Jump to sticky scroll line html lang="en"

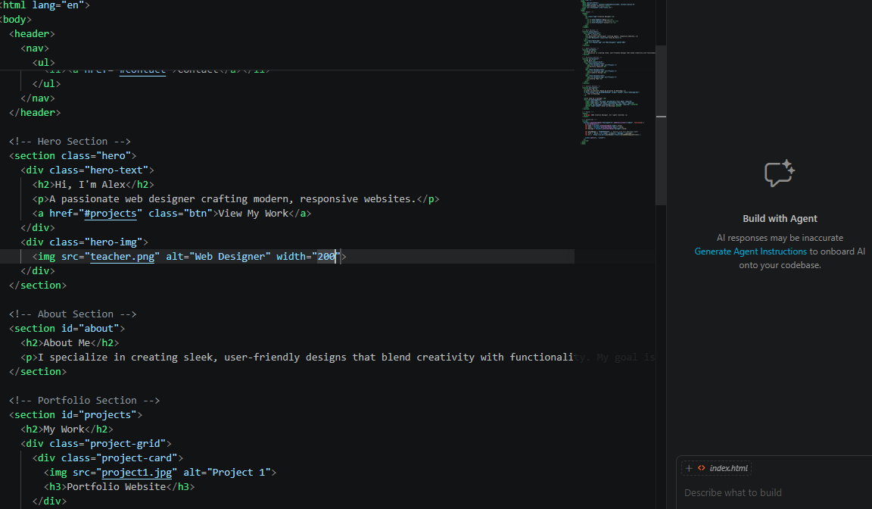[45, 5]
